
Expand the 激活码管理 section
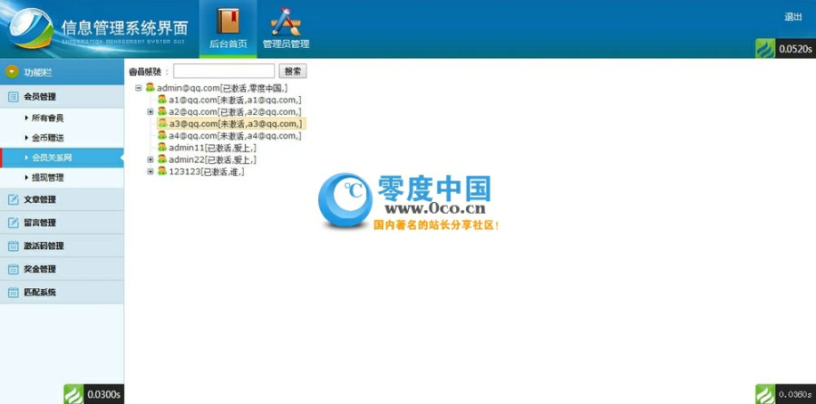(x=62, y=245)
